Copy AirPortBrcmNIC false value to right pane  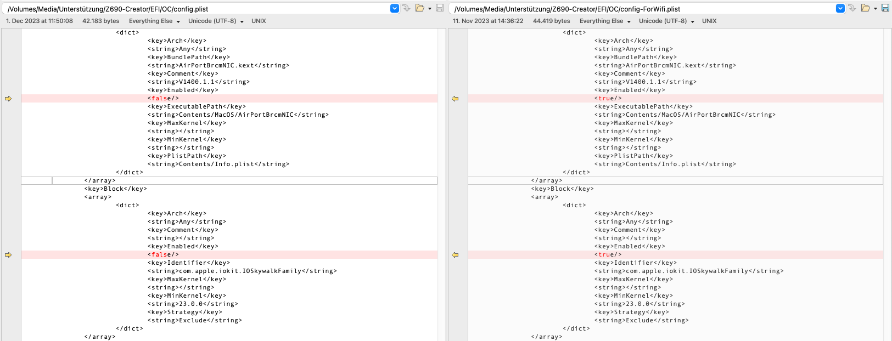coord(8,99)
